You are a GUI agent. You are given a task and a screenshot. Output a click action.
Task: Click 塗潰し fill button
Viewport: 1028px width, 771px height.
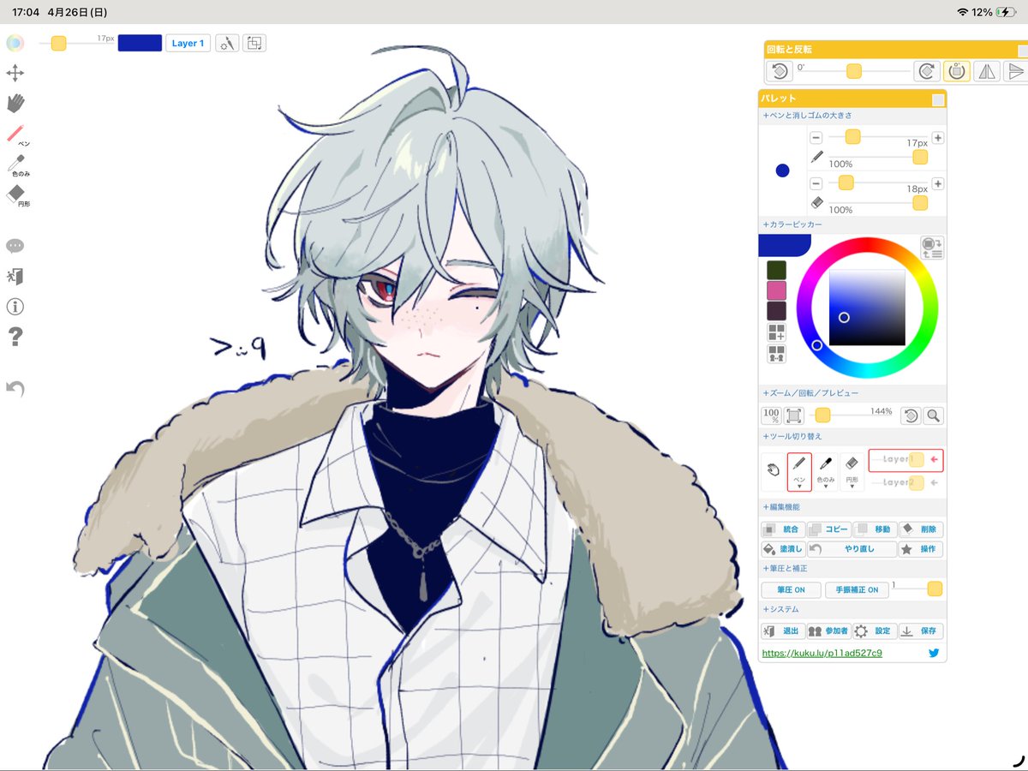click(783, 549)
